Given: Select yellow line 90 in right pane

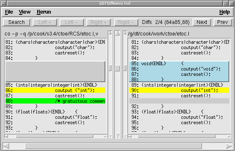Looking at the screenshot, I should coord(179,90).
